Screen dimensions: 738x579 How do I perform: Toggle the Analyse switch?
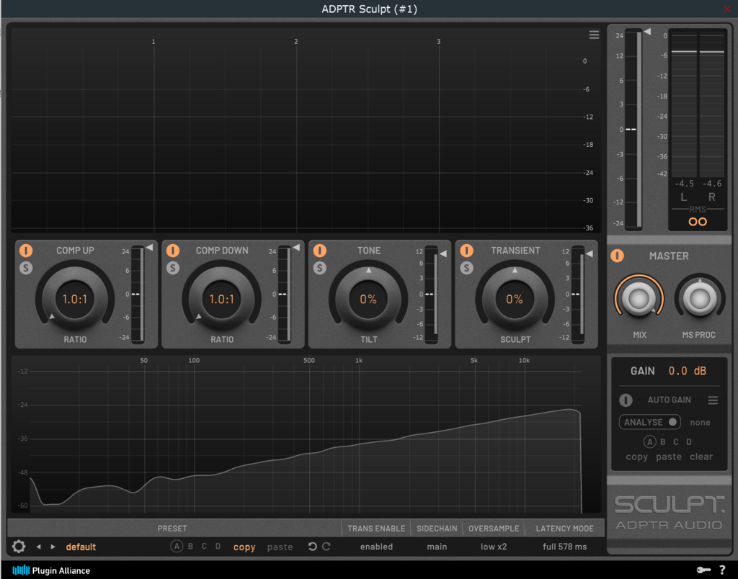649,423
